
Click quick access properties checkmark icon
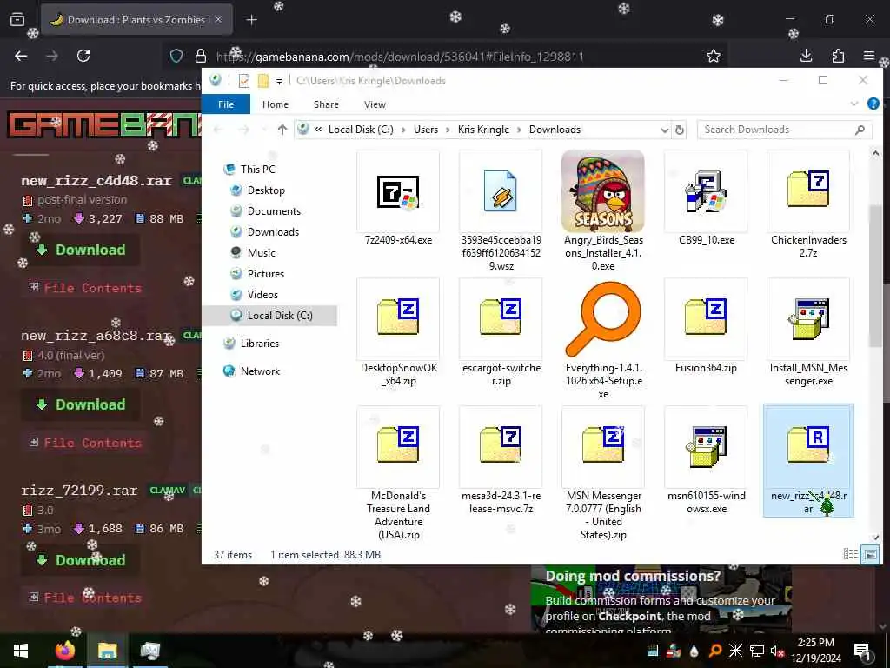[244, 81]
